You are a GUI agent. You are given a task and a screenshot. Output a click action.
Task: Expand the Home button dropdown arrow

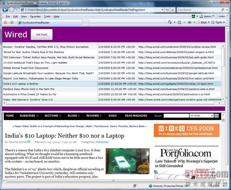[x=175, y=22]
